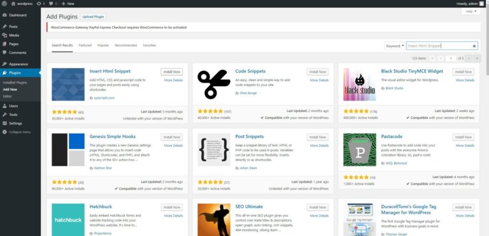Install the Post Snippets plugin
This screenshot has height=236, width=489.
318,137
